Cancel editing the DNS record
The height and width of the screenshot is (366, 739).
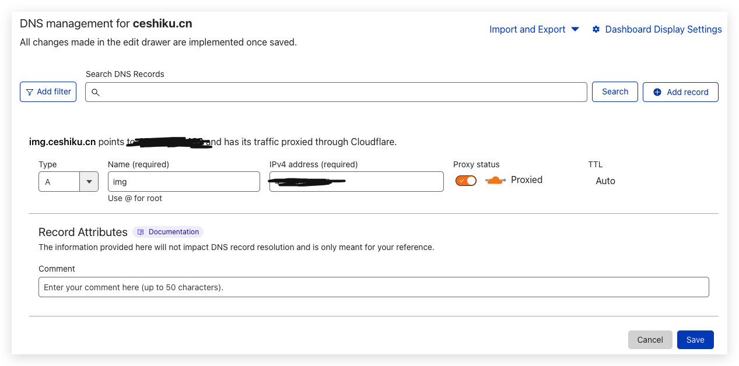tap(650, 340)
